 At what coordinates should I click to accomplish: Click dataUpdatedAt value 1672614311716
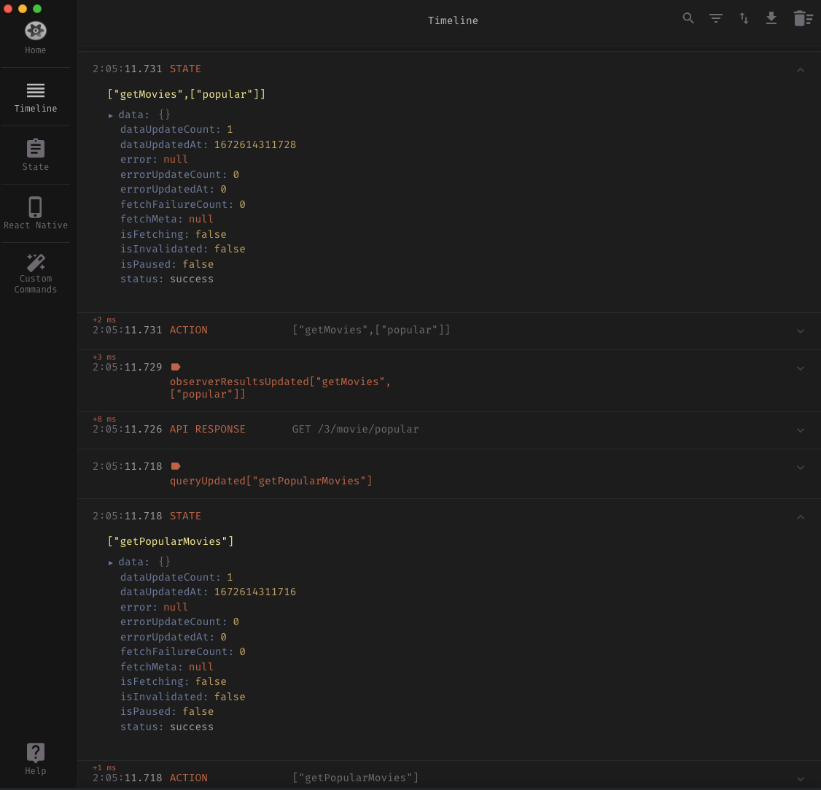(255, 592)
